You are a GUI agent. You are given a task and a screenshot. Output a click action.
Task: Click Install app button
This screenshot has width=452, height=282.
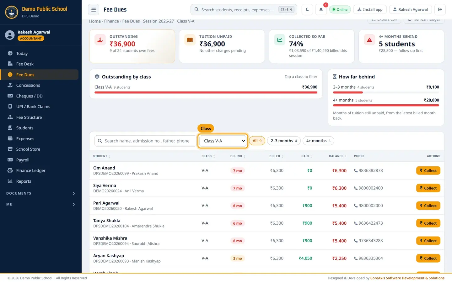370,10
